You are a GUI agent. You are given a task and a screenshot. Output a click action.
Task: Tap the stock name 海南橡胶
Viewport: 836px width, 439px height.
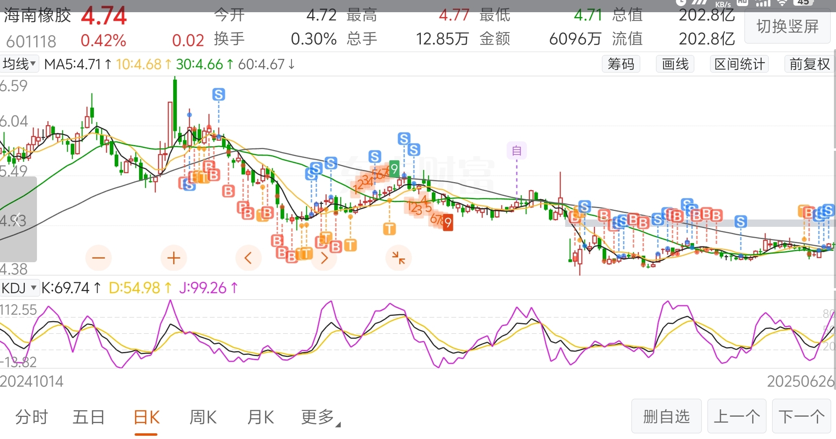coord(37,16)
